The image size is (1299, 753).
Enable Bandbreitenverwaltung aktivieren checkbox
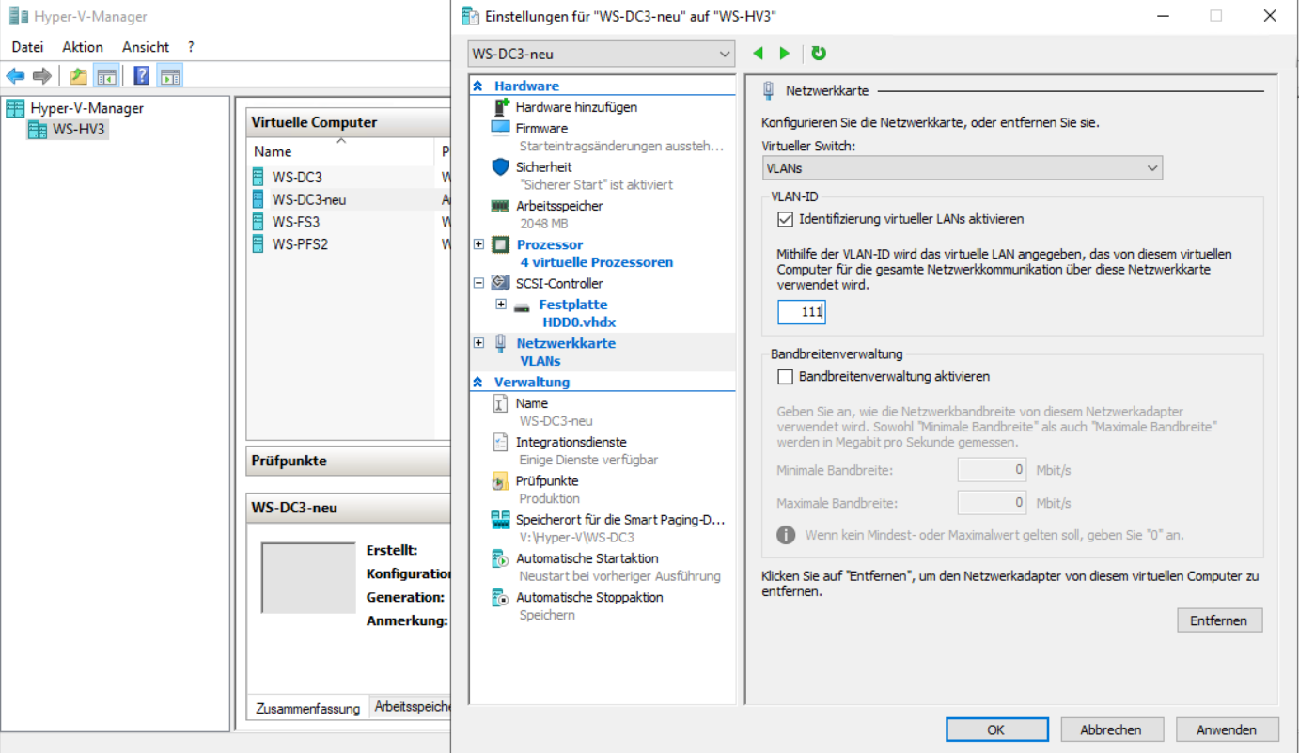tap(785, 377)
